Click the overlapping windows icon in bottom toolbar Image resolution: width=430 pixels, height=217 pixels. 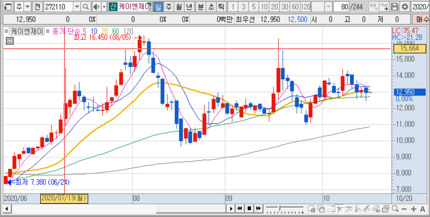click(x=321, y=209)
